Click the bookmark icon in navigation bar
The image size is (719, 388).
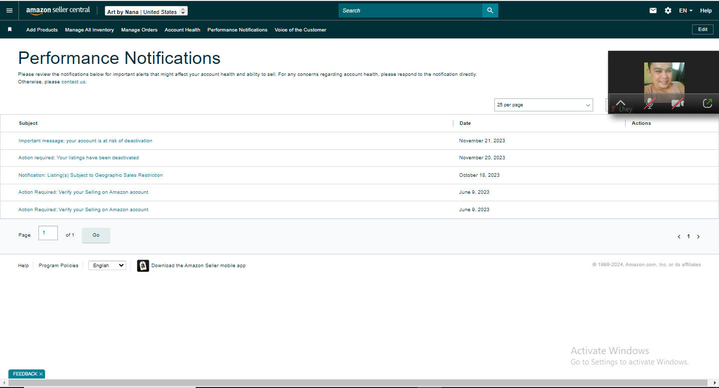[9, 29]
